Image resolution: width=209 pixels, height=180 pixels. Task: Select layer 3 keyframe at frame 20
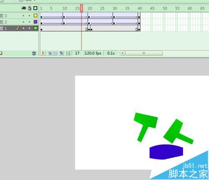pos(89,17)
